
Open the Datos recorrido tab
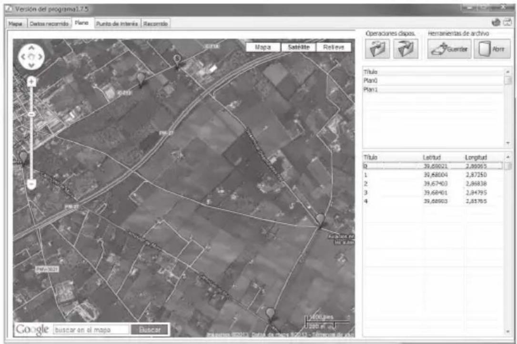49,24
